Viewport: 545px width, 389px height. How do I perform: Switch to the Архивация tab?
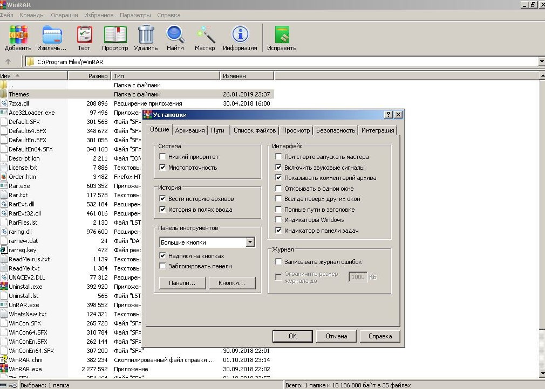(190, 130)
